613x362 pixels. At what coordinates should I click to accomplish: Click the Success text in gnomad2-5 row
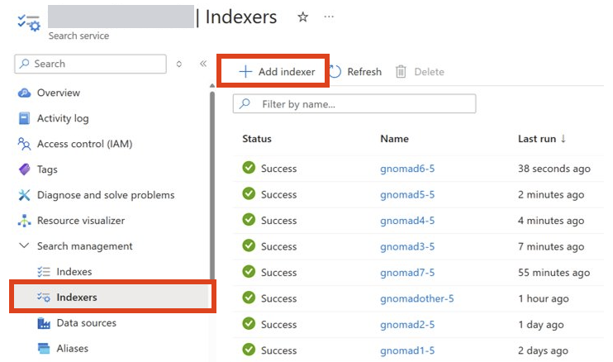(x=278, y=325)
